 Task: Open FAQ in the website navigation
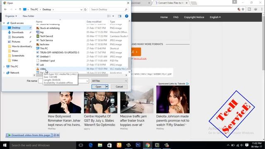(176, 17)
